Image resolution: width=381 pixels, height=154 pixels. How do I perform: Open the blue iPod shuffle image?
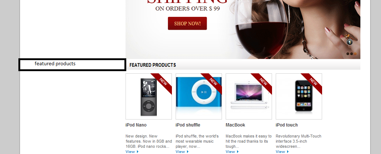point(199,96)
